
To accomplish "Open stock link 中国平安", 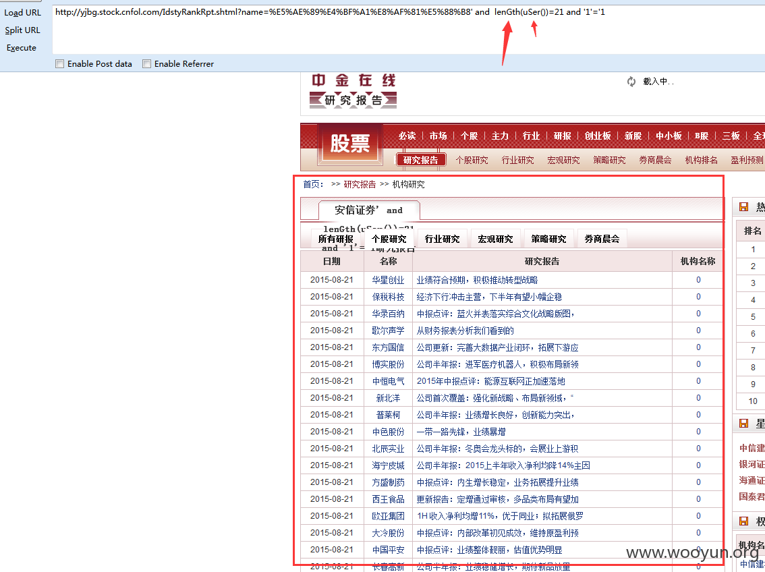I will (389, 550).
